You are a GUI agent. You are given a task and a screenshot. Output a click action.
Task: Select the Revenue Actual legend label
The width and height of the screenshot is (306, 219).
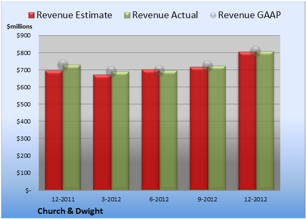tap(165, 15)
